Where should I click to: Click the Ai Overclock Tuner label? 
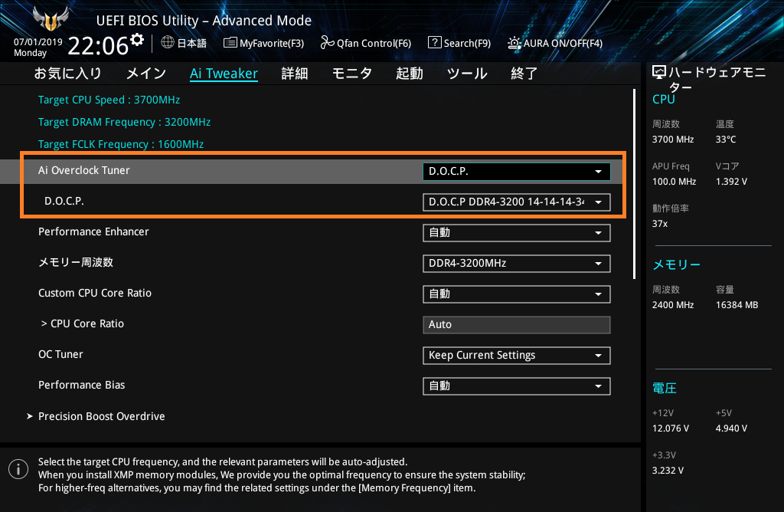point(84,170)
